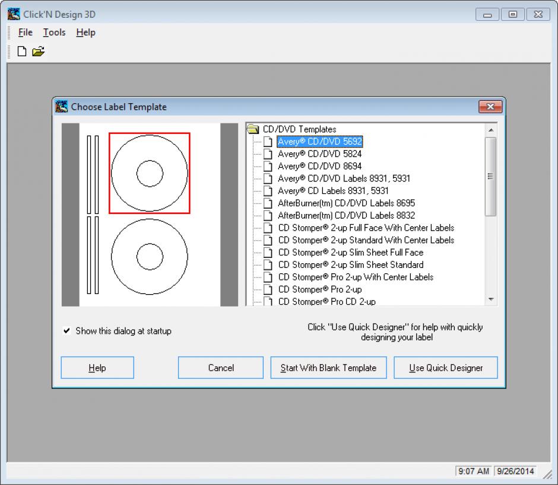Maximize the Click'N Design 3D window
Image resolution: width=558 pixels, height=485 pixels.
click(513, 15)
